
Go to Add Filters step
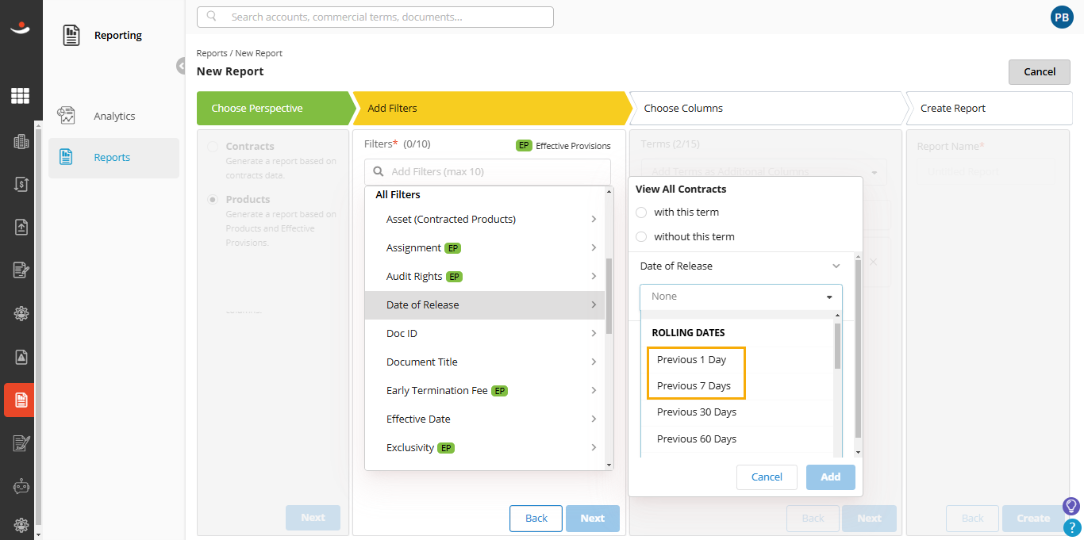[x=492, y=109]
